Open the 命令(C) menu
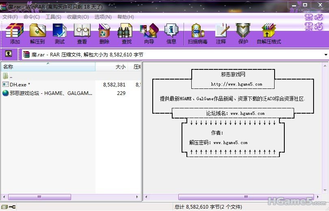 point(31,17)
